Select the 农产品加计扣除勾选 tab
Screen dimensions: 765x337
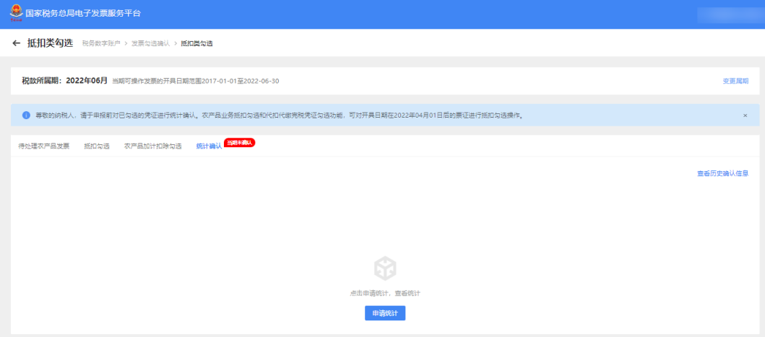pos(152,146)
